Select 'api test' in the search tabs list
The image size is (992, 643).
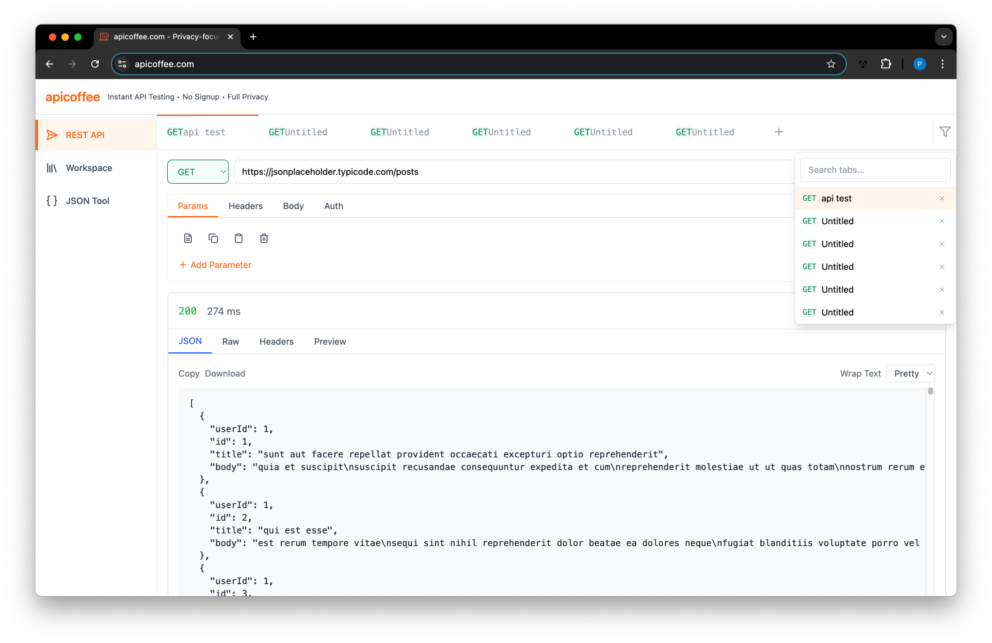click(876, 198)
